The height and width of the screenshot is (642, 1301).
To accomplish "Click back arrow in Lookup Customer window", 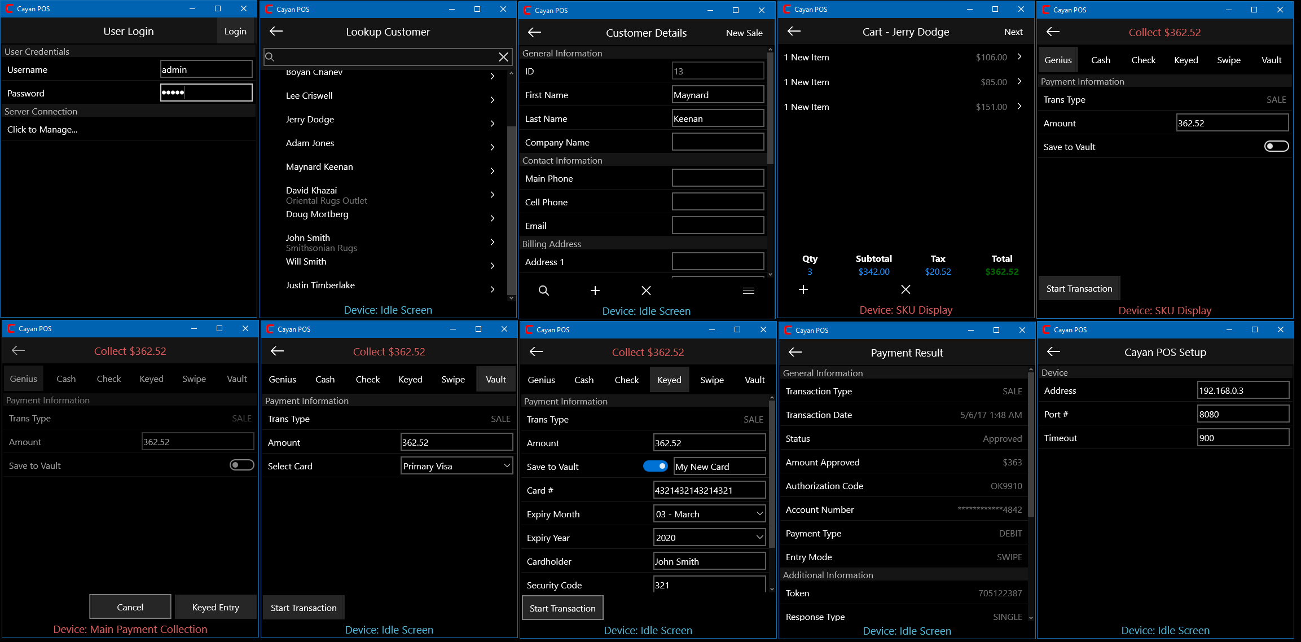I will pyautogui.click(x=276, y=32).
